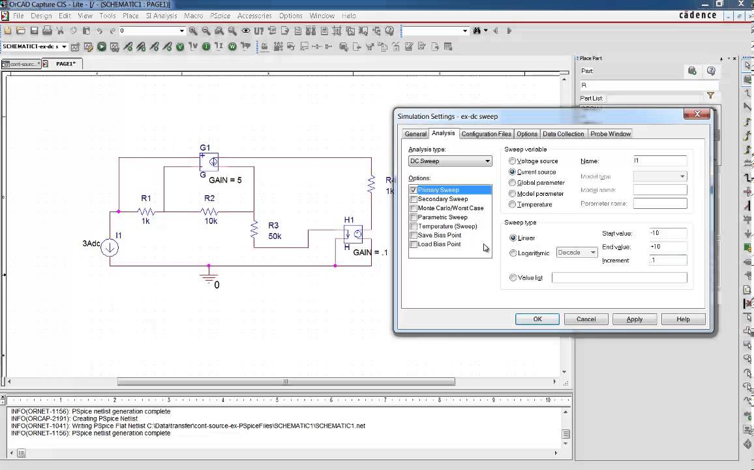
Task: Click the Part search help bubble icon
Action: 711,71
